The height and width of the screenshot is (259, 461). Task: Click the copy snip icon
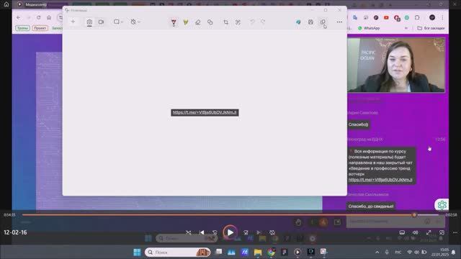click(x=323, y=22)
